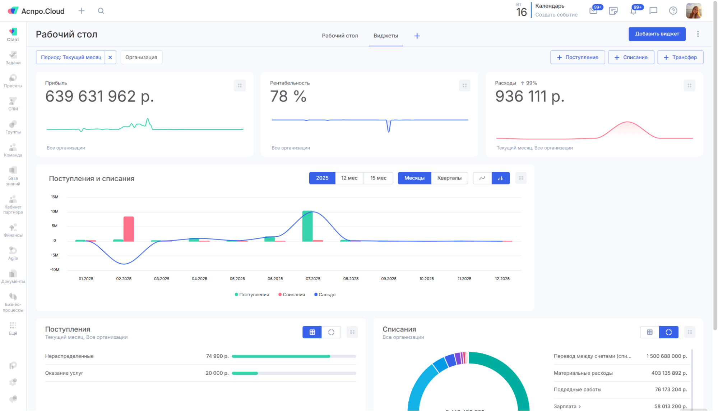Image resolution: width=718 pixels, height=411 pixels.
Task: Open the chat messages icon
Action: [653, 11]
